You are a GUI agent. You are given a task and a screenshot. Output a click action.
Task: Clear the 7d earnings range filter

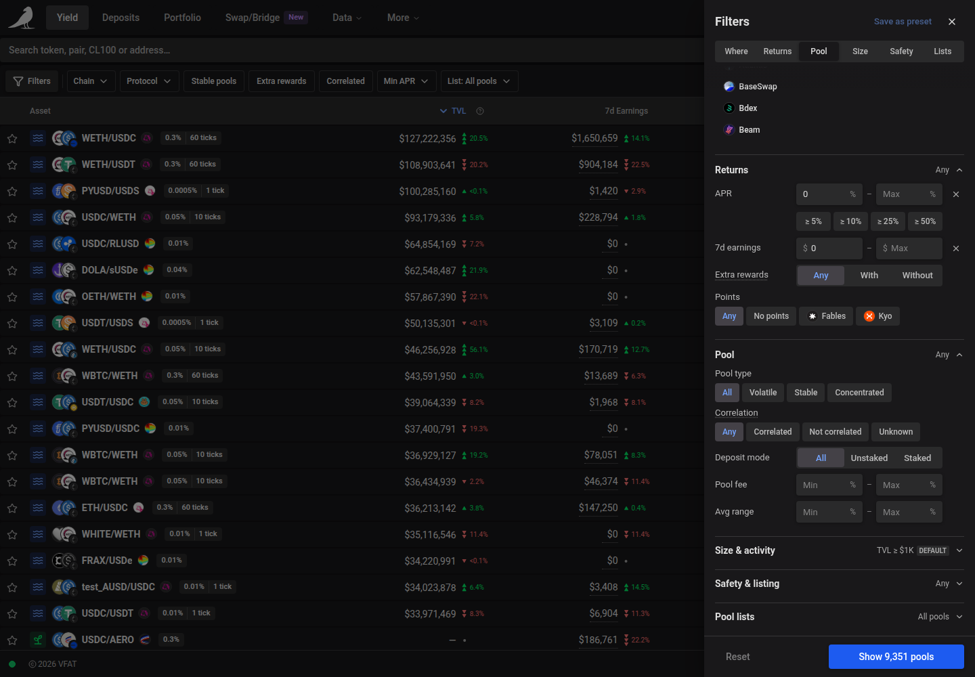pos(956,248)
